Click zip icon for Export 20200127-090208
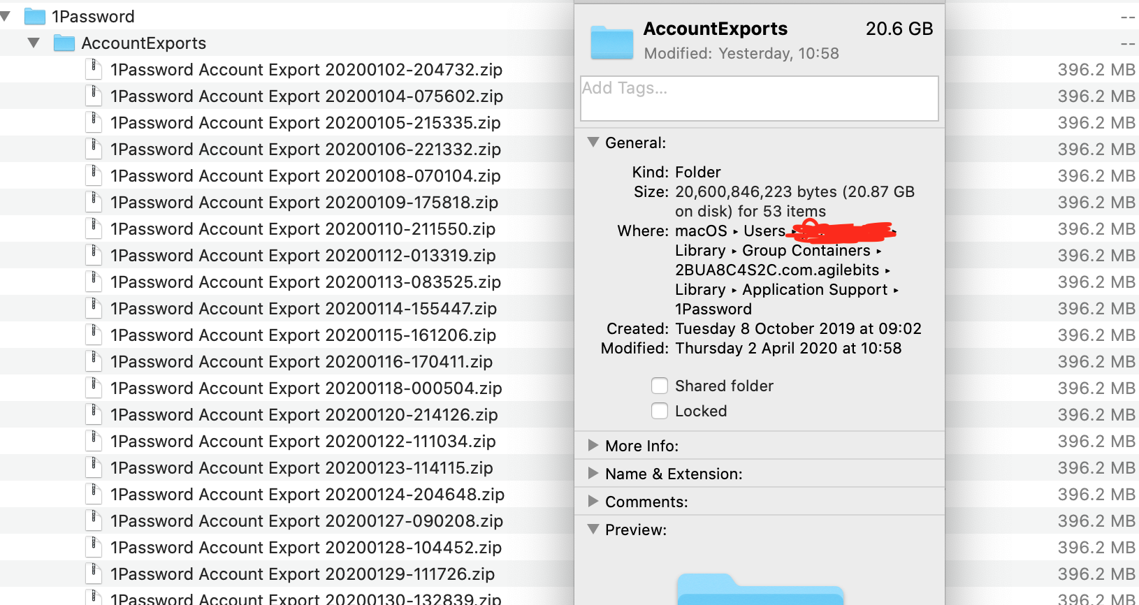This screenshot has height=605, width=1139. pos(94,520)
